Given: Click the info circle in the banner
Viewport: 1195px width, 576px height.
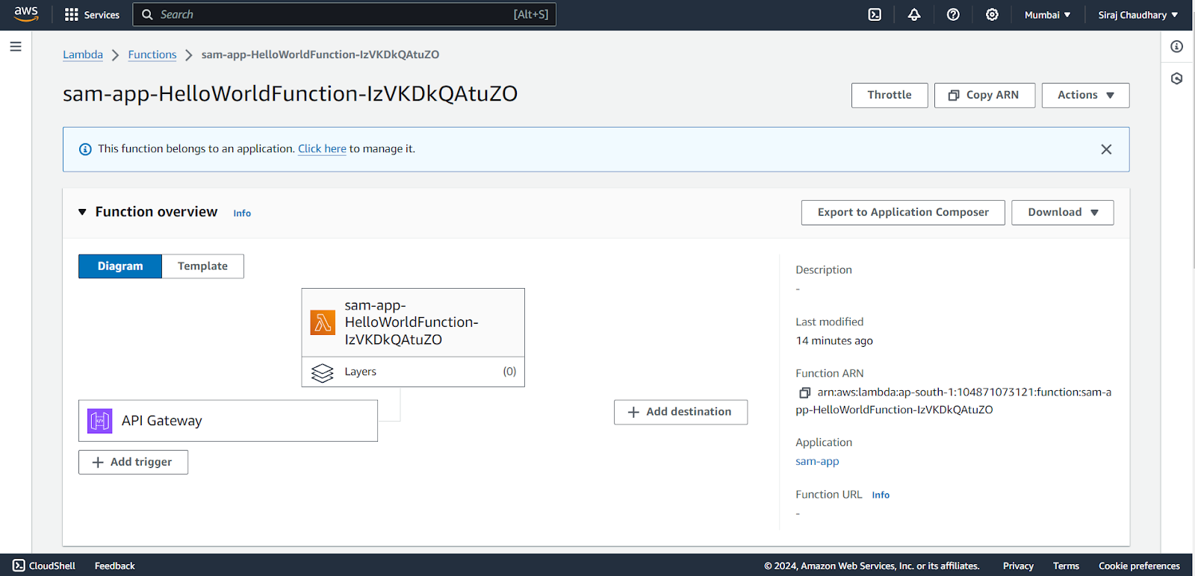Looking at the screenshot, I should (x=85, y=149).
